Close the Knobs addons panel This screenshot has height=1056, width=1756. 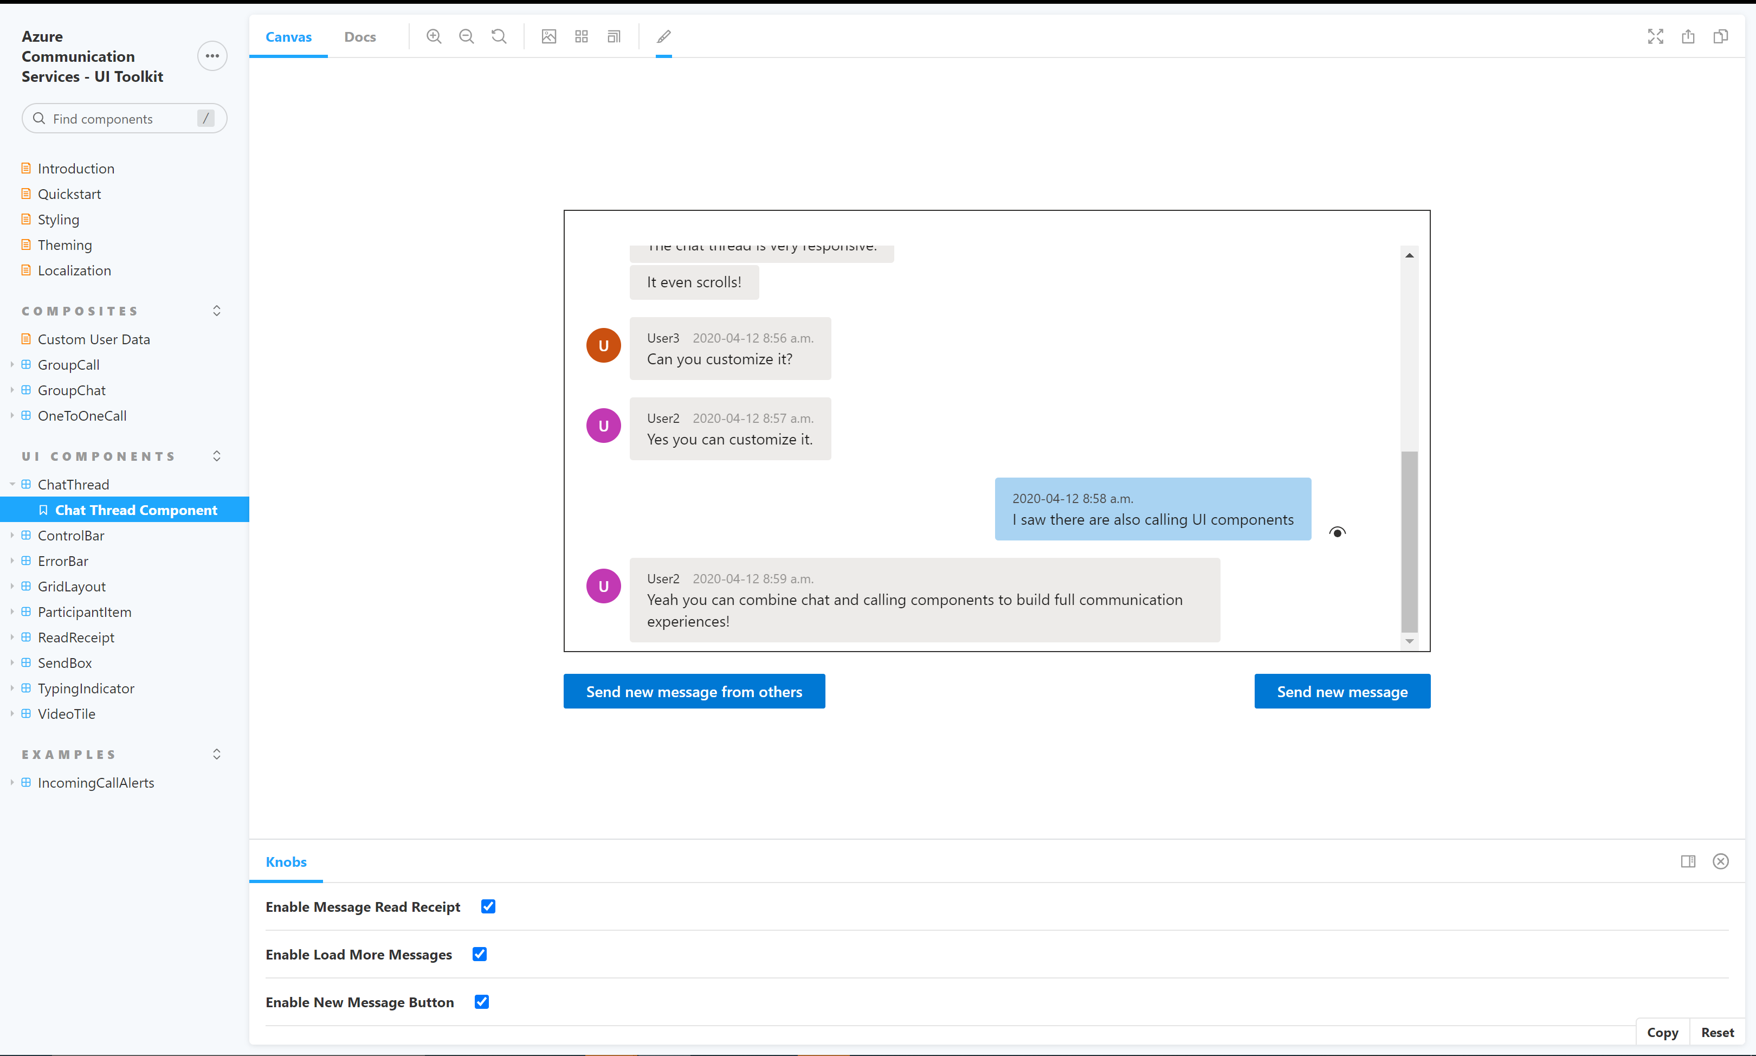coord(1721,861)
